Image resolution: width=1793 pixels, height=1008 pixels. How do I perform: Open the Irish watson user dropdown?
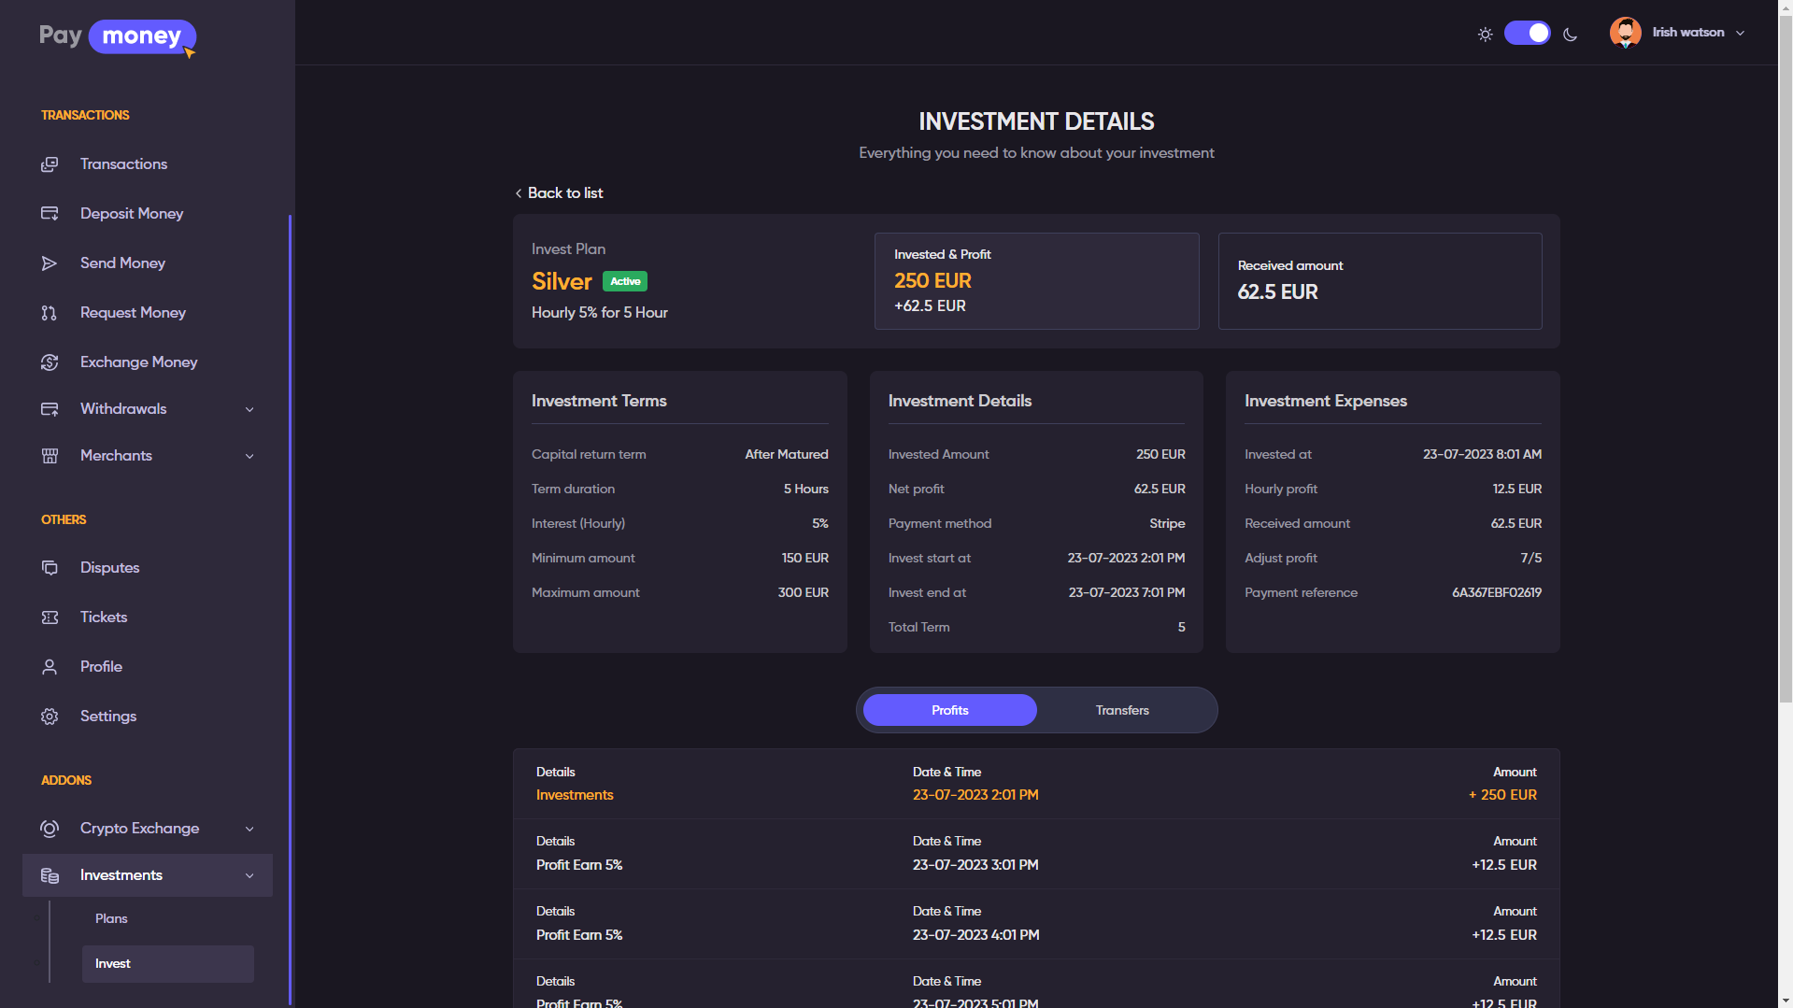pyautogui.click(x=1678, y=33)
